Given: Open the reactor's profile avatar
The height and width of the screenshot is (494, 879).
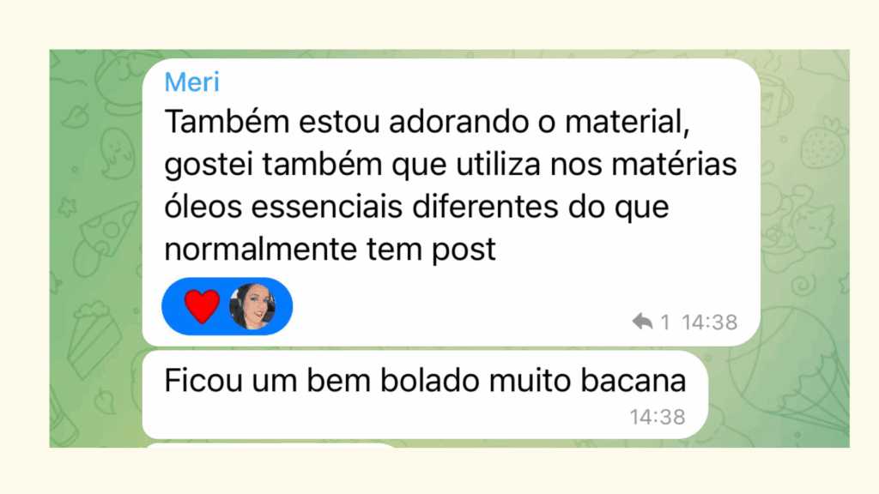Looking at the screenshot, I should [252, 306].
